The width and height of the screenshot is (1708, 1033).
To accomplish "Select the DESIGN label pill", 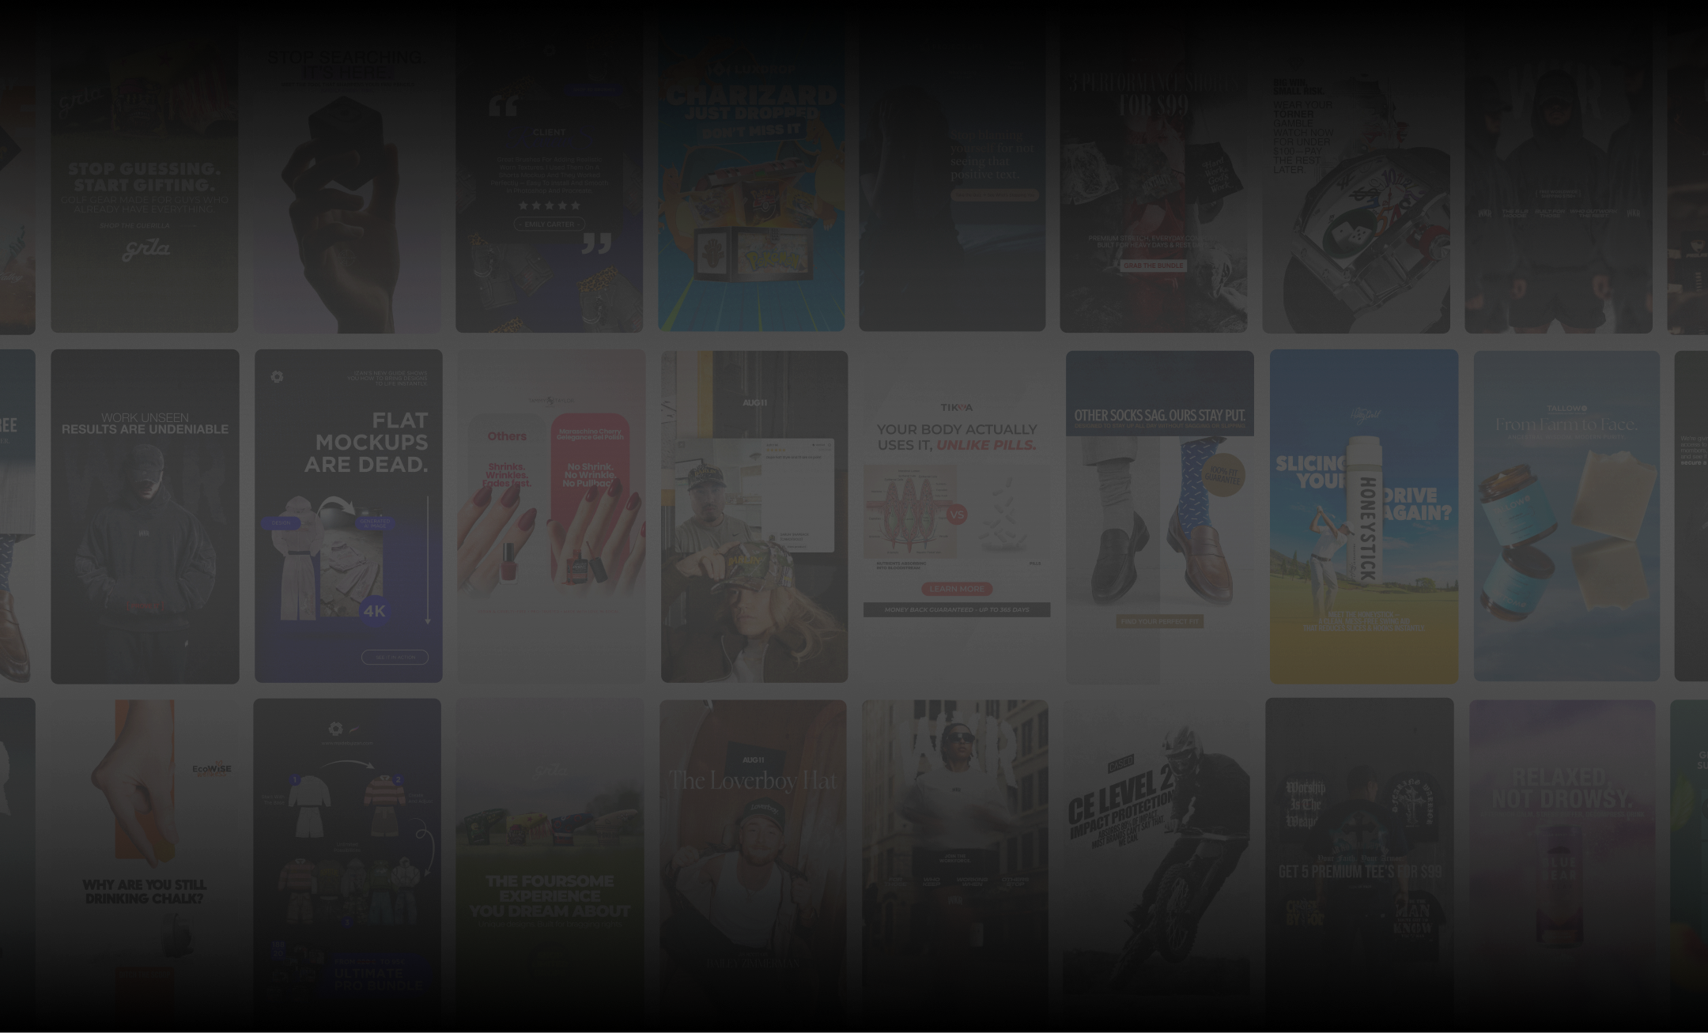I will tap(281, 522).
